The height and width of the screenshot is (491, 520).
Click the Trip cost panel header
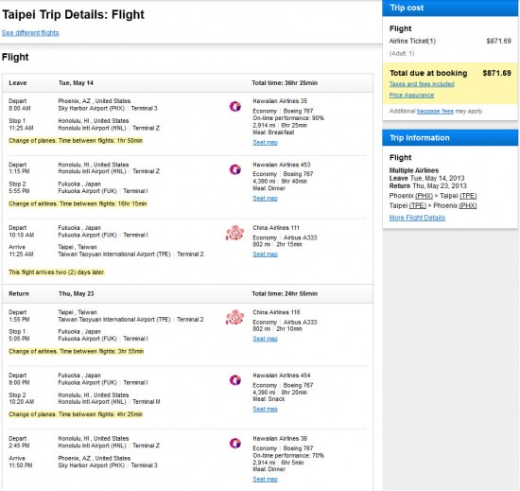click(450, 8)
